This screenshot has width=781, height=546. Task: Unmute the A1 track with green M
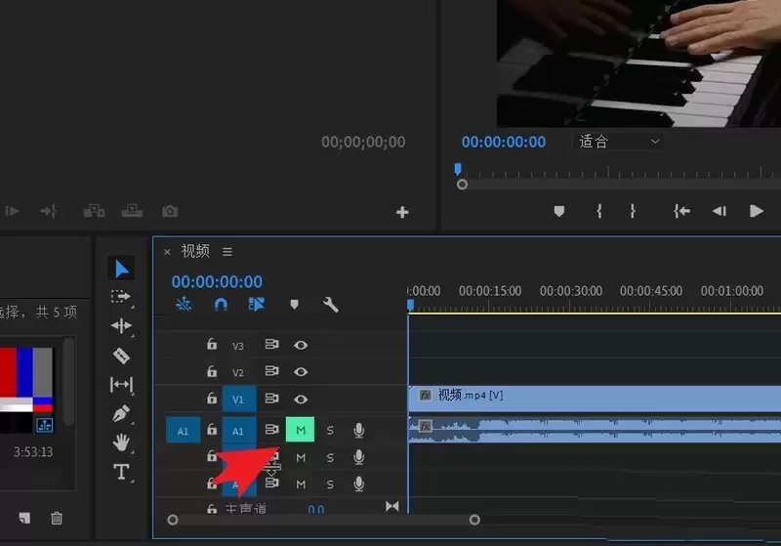tap(301, 430)
